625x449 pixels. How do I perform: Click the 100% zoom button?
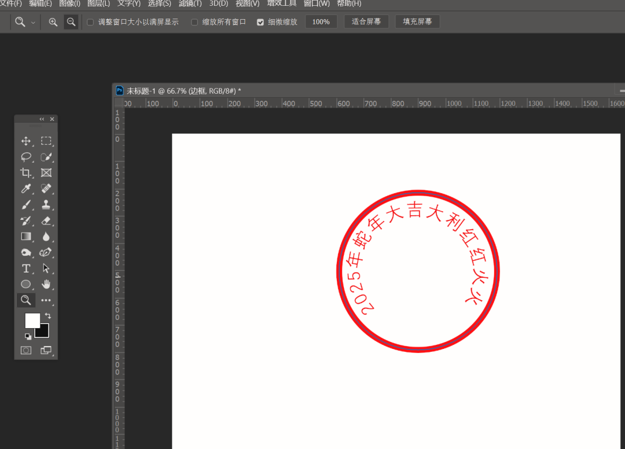(321, 22)
